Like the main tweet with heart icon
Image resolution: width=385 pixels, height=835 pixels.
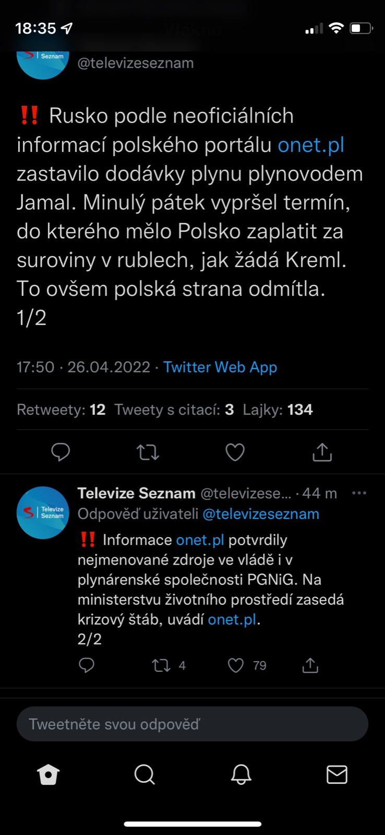[235, 452]
